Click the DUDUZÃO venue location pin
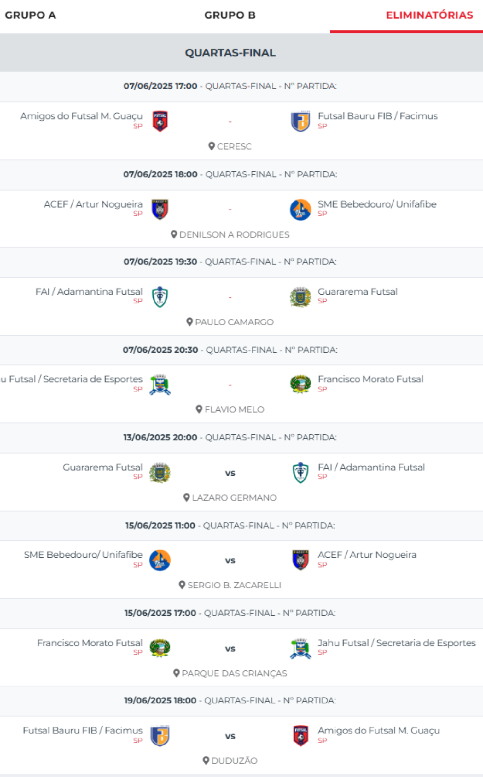Viewport: 483px width, 777px height. 206,760
